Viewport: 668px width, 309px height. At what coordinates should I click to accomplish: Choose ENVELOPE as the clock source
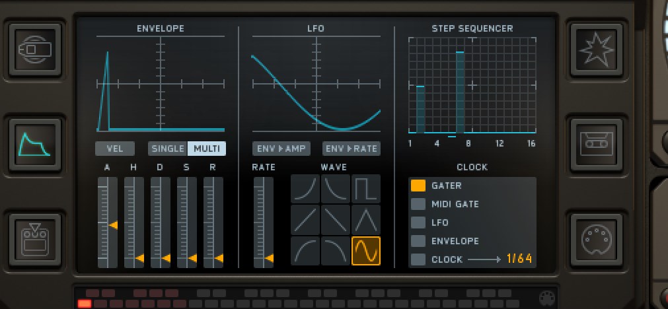click(x=418, y=241)
